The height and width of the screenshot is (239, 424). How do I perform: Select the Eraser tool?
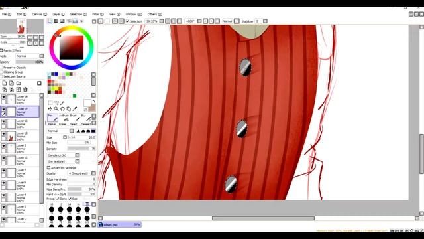point(62,124)
